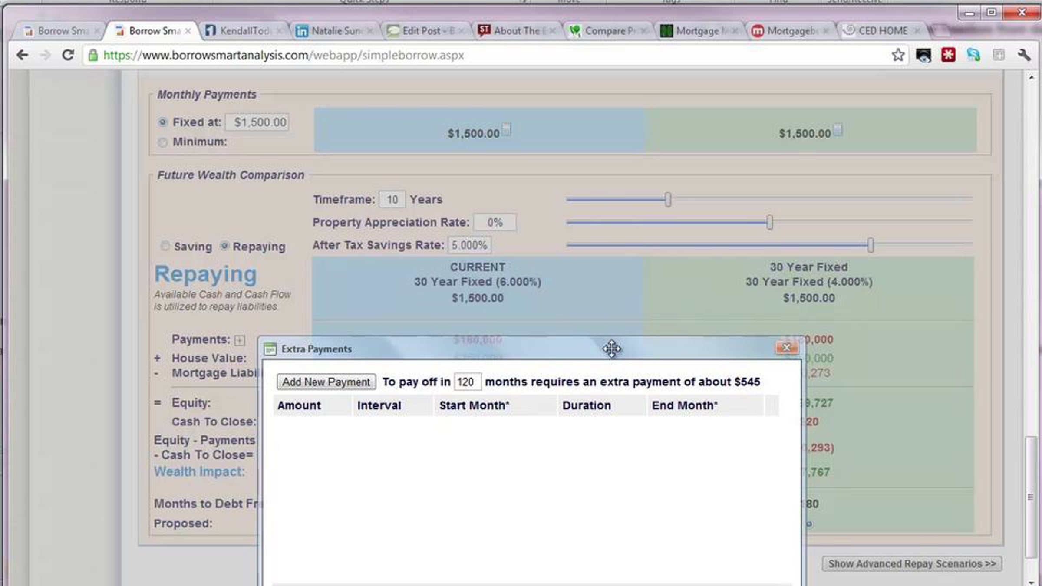Close the Extra Payments dialog

point(786,348)
